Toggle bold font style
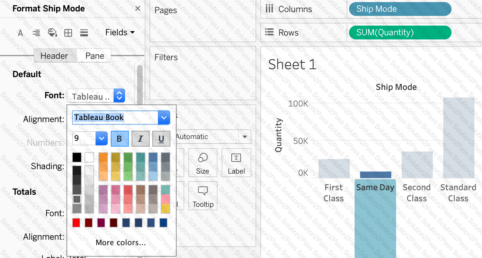Image resolution: width=482 pixels, height=258 pixels. click(119, 139)
